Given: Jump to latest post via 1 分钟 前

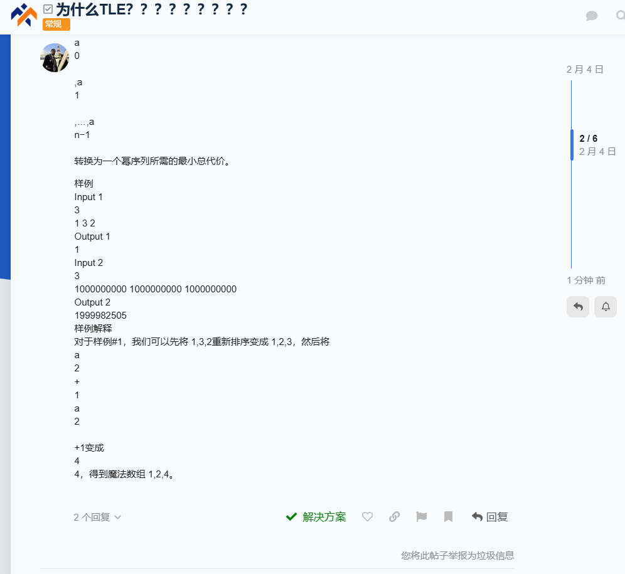Looking at the screenshot, I should point(586,280).
